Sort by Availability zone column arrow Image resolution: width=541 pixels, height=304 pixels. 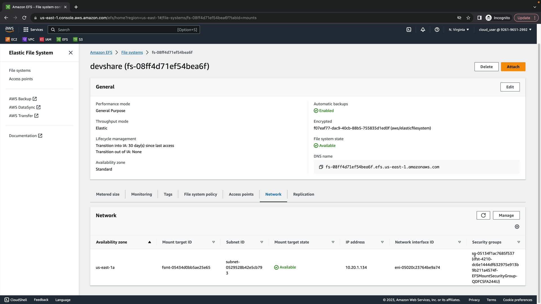pos(150,242)
